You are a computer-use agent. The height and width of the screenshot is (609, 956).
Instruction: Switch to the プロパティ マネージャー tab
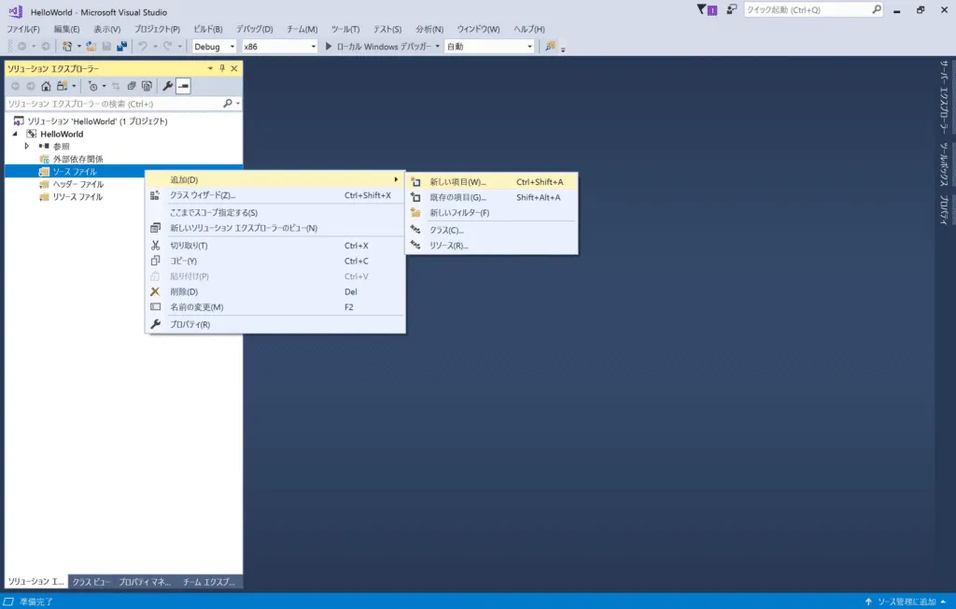(x=145, y=582)
